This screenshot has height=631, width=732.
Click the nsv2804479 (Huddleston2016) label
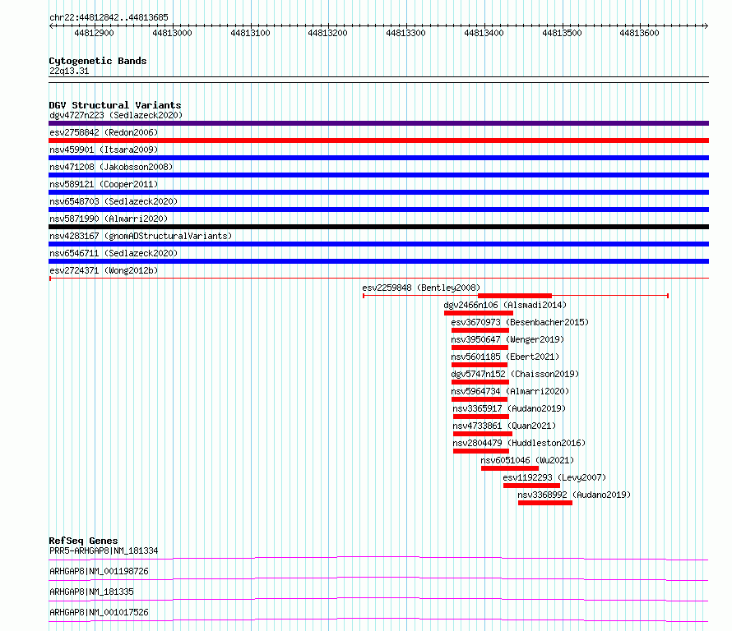point(519,443)
